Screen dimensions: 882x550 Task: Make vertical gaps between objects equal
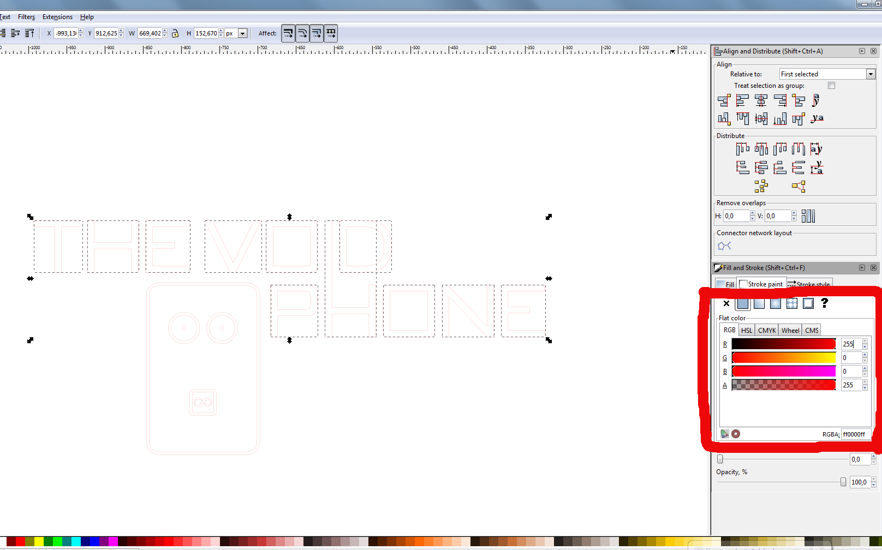coord(798,168)
